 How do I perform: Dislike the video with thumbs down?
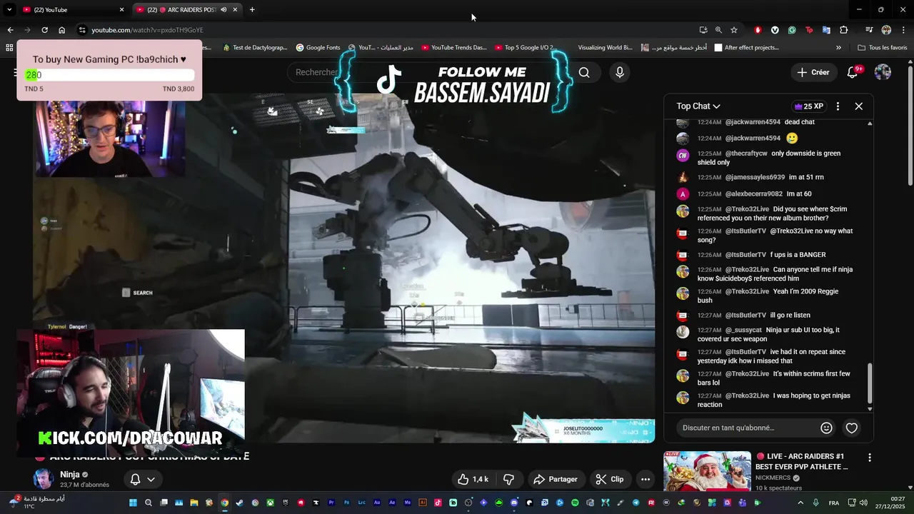(509, 479)
